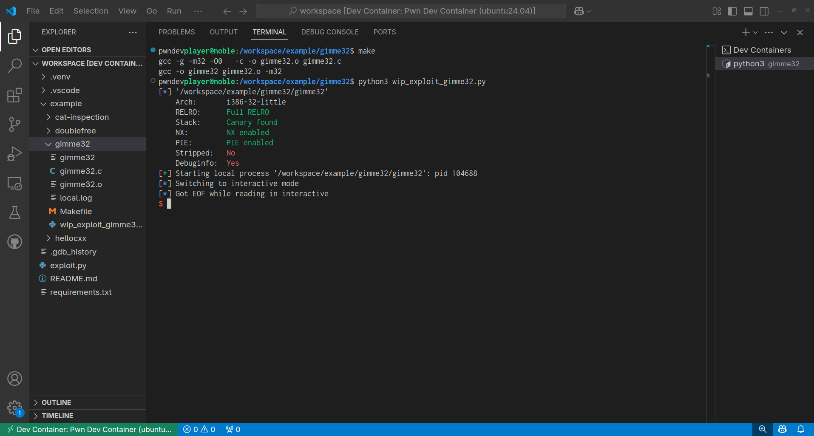The height and width of the screenshot is (436, 814).
Task: Open the new terminal launch profile dropdown
Action: point(755,33)
